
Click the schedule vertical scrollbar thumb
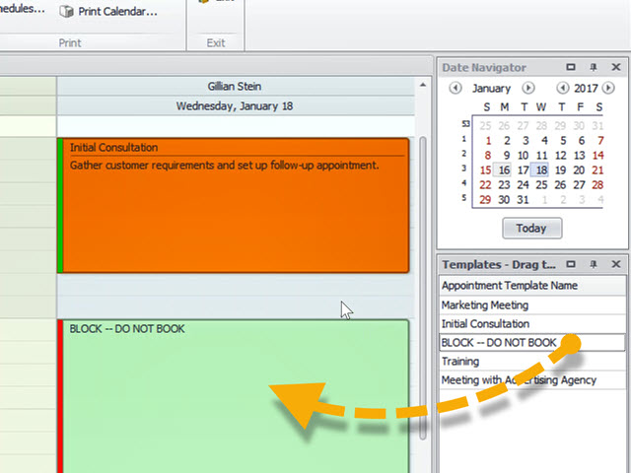(x=423, y=288)
